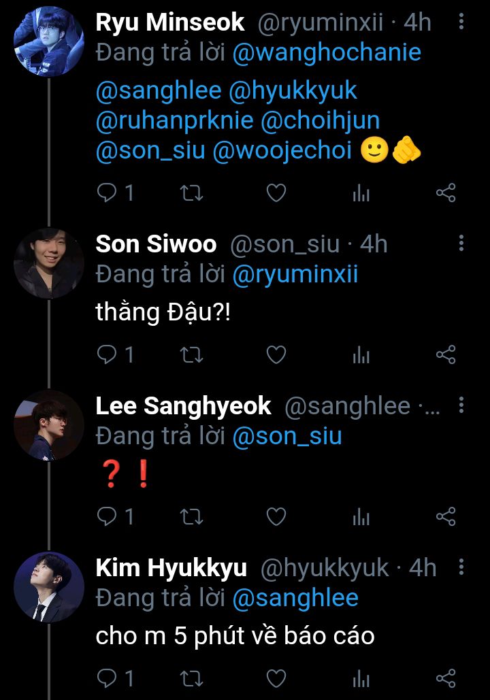This screenshot has height=700, width=490.
Task: Open Lee Sanghyeok's avatar
Action: [x=48, y=425]
